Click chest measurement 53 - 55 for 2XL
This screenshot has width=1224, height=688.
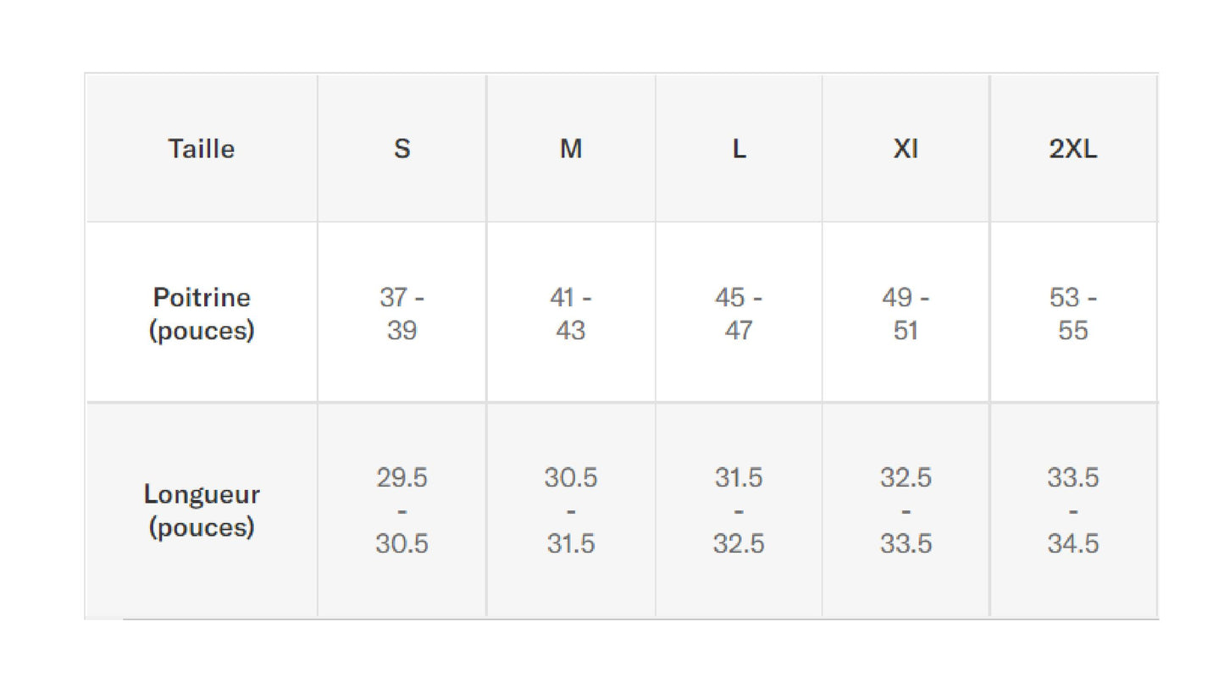click(x=1072, y=313)
